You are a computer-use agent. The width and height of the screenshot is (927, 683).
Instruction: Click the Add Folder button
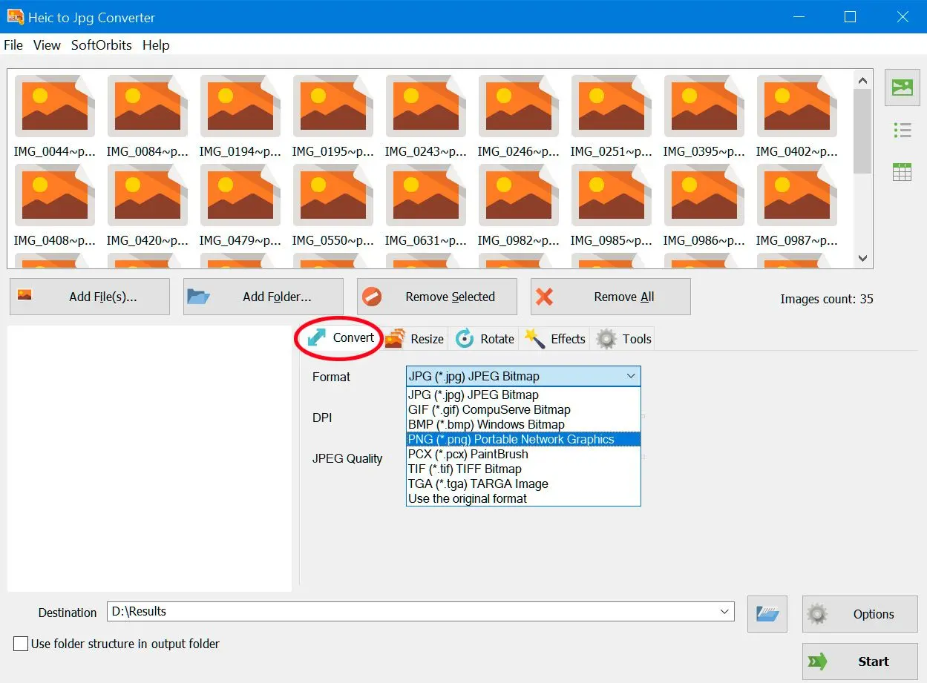point(263,297)
